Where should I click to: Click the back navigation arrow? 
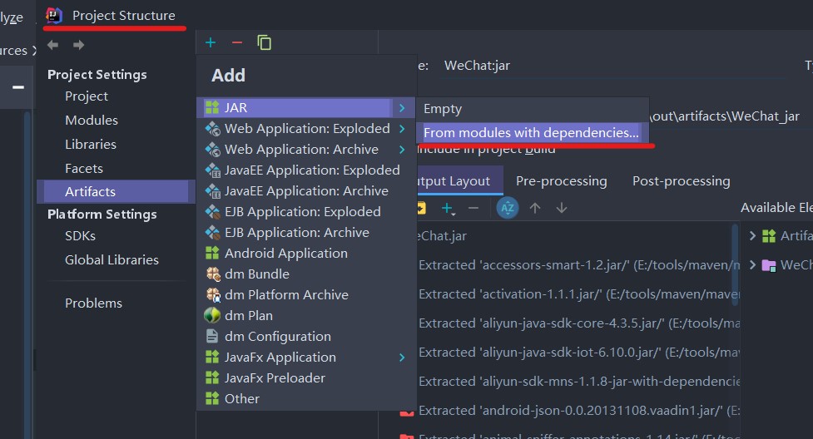pyautogui.click(x=53, y=45)
